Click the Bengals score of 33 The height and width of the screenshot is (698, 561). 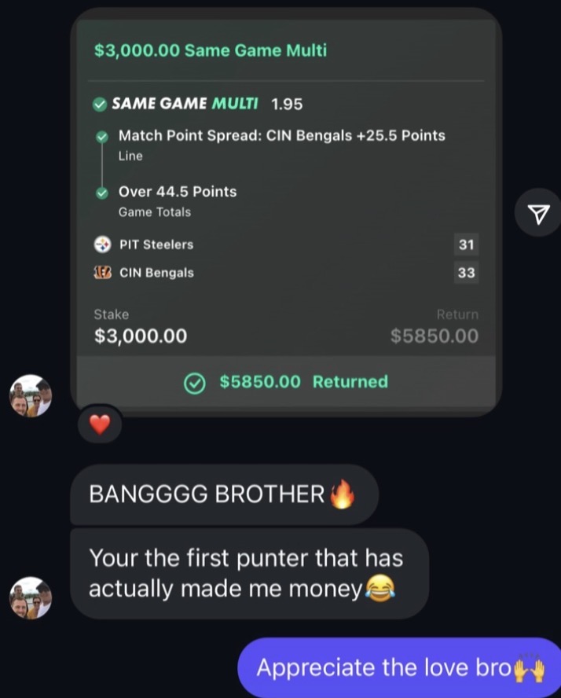point(467,273)
